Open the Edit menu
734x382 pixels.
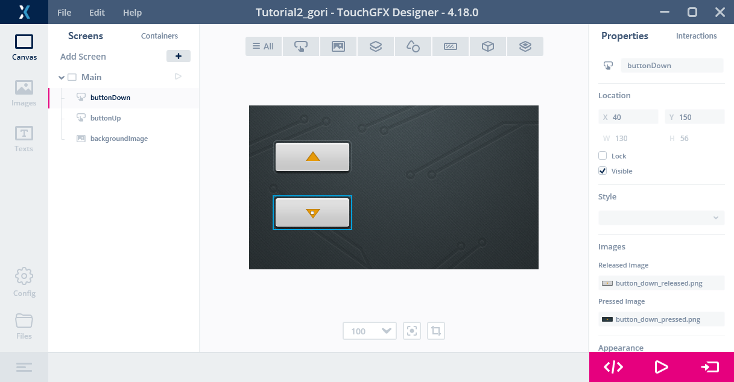coord(96,13)
